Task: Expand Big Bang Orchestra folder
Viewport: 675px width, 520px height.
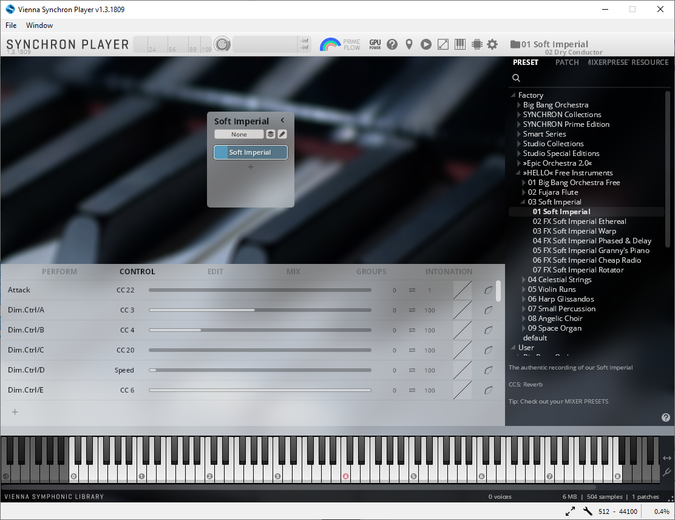Action: click(x=519, y=104)
